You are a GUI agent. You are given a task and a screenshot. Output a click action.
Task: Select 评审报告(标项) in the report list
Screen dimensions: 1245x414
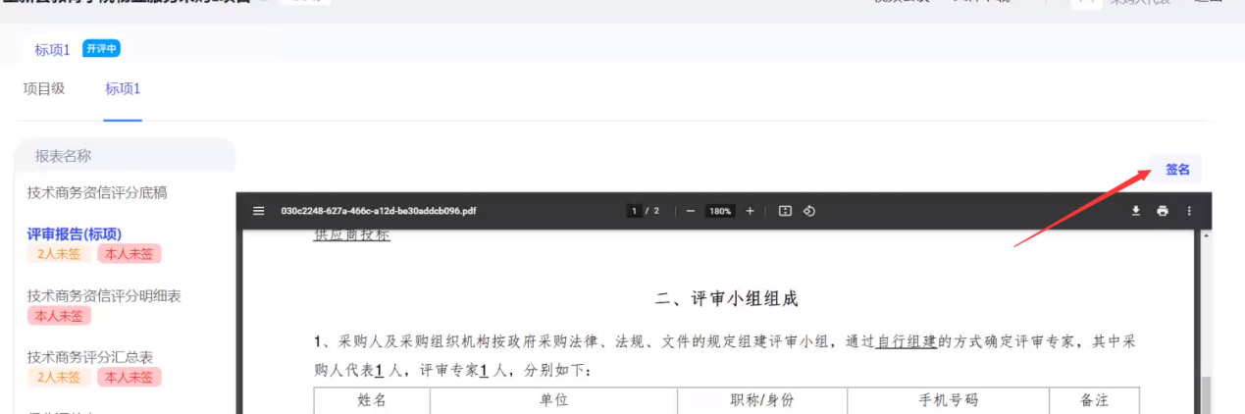click(x=75, y=233)
